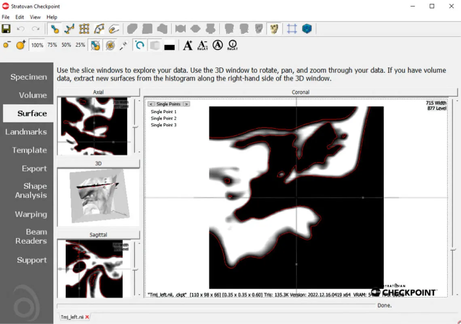The height and width of the screenshot is (324, 461).
Task: Select the single point landmark tool
Action: click(x=55, y=29)
